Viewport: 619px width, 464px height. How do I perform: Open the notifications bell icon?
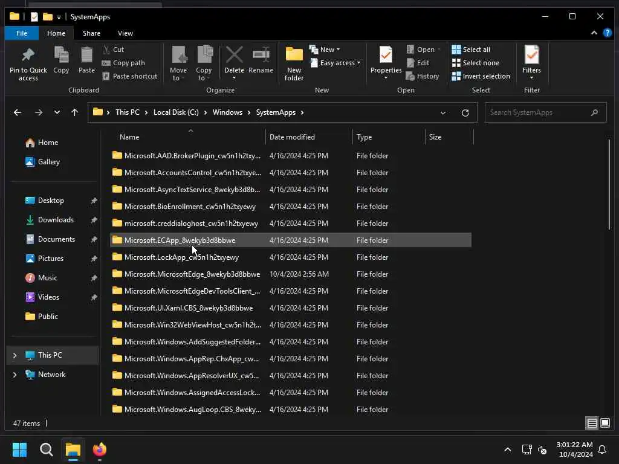[x=602, y=449]
